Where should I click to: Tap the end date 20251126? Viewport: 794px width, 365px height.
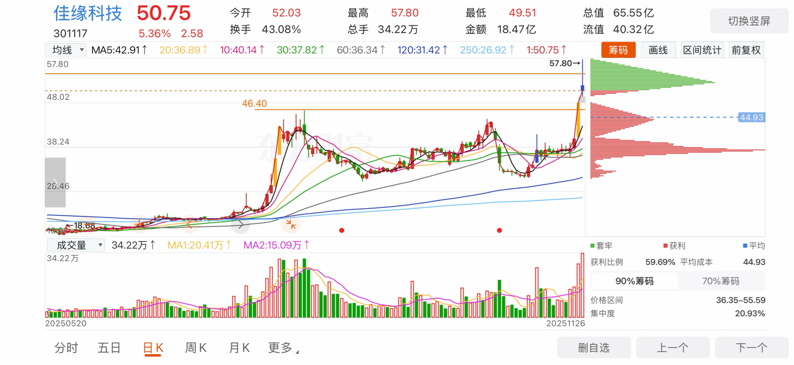[x=566, y=323]
